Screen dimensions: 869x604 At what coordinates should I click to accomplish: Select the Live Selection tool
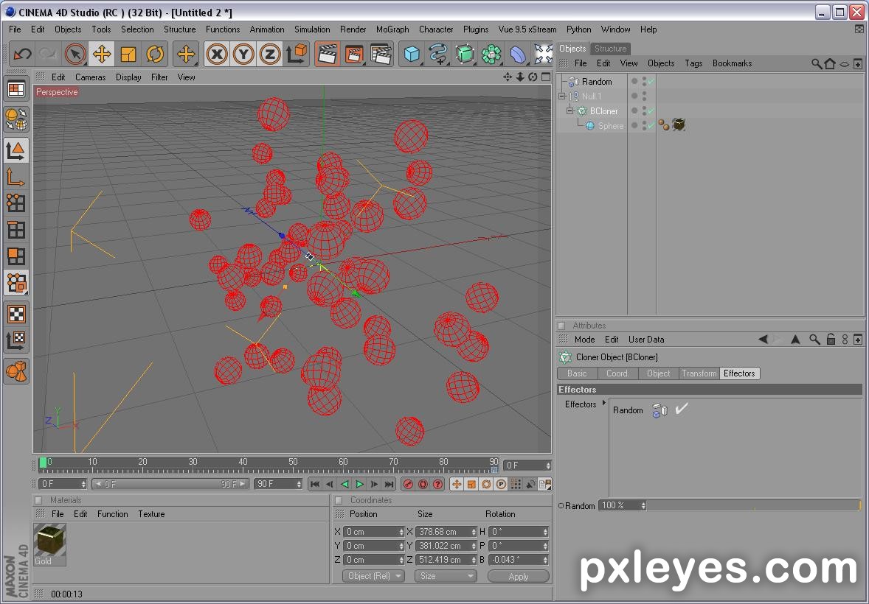[75, 54]
